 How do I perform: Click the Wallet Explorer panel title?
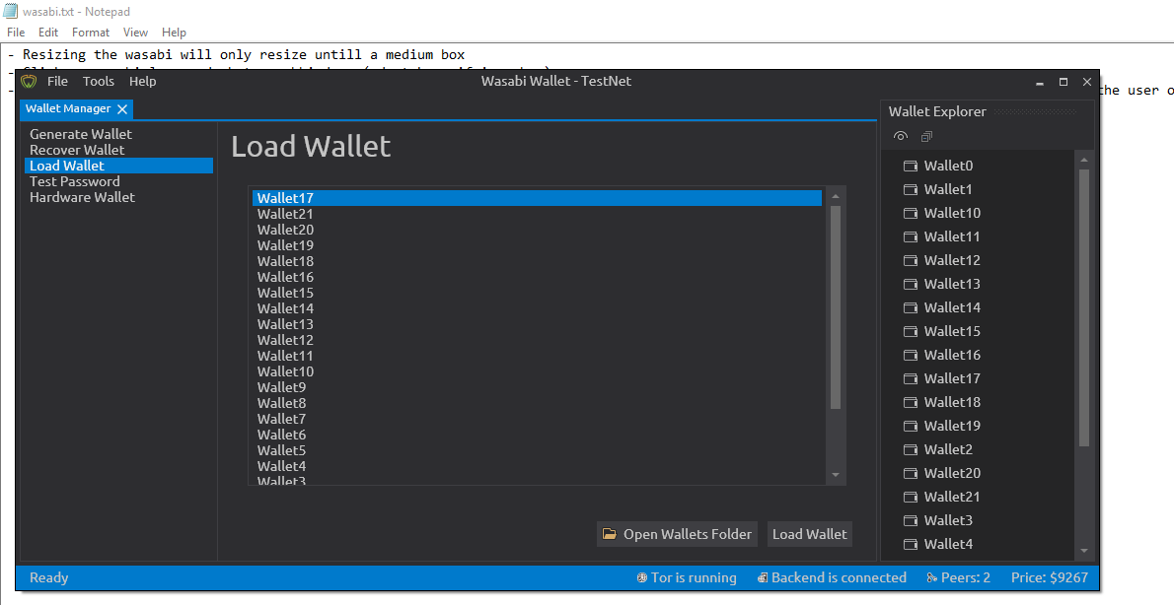936,111
